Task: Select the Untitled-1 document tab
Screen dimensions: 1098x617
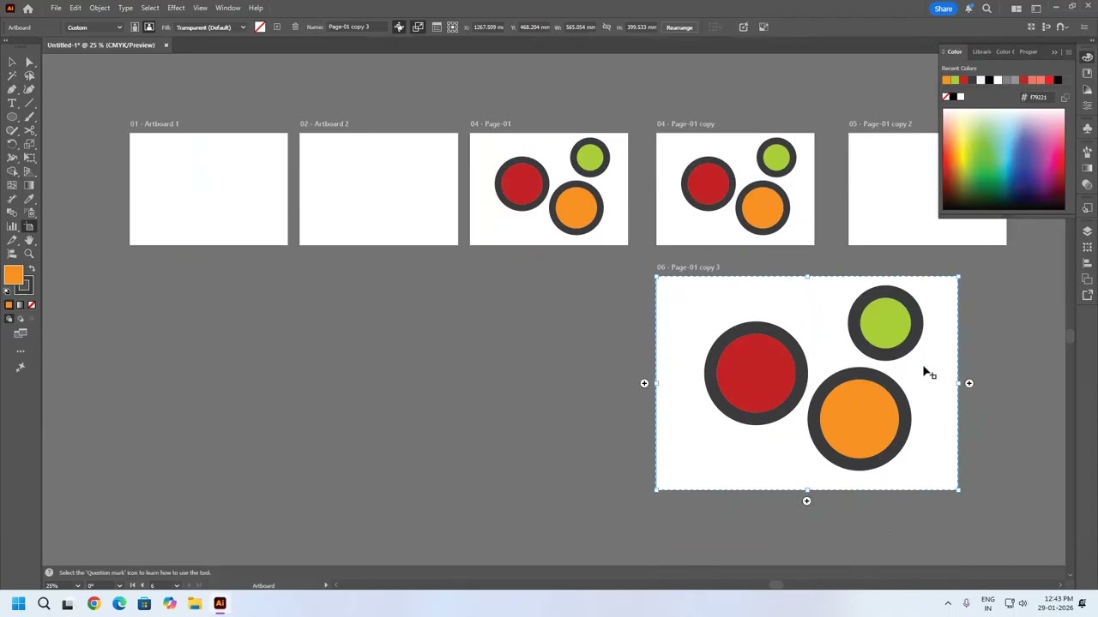Action: tap(101, 45)
